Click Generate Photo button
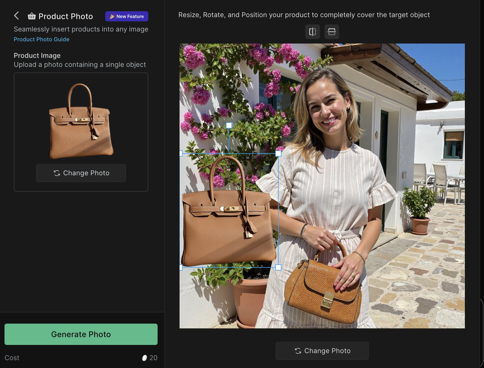484x368 pixels. (x=81, y=334)
